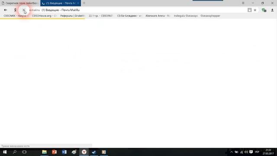This screenshot has width=277, height=156.
Task: Select the Входящие - Почта Mail.Ru tab
Action: click(61, 3)
